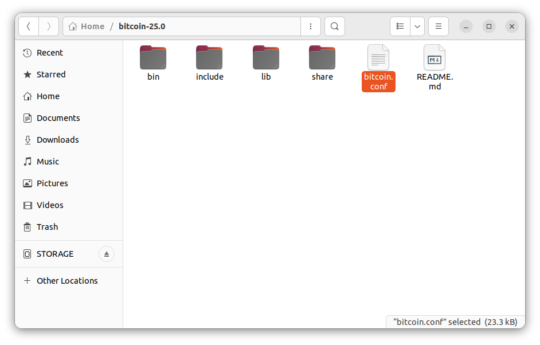Image resolution: width=540 pixels, height=345 pixels.
Task: Open Other Locations in the sidebar
Action: pyautogui.click(x=69, y=281)
